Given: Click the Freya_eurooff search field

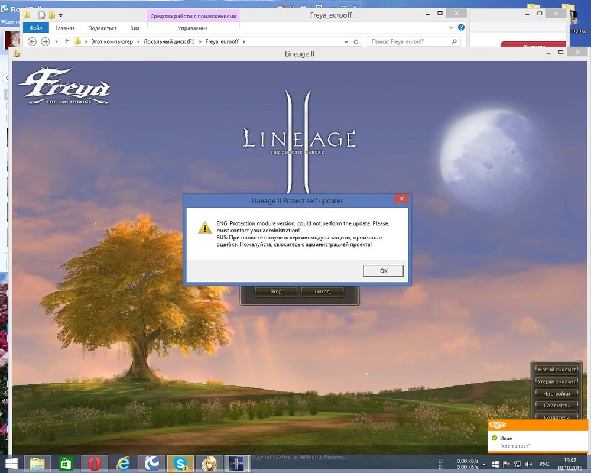Looking at the screenshot, I should (x=408, y=41).
